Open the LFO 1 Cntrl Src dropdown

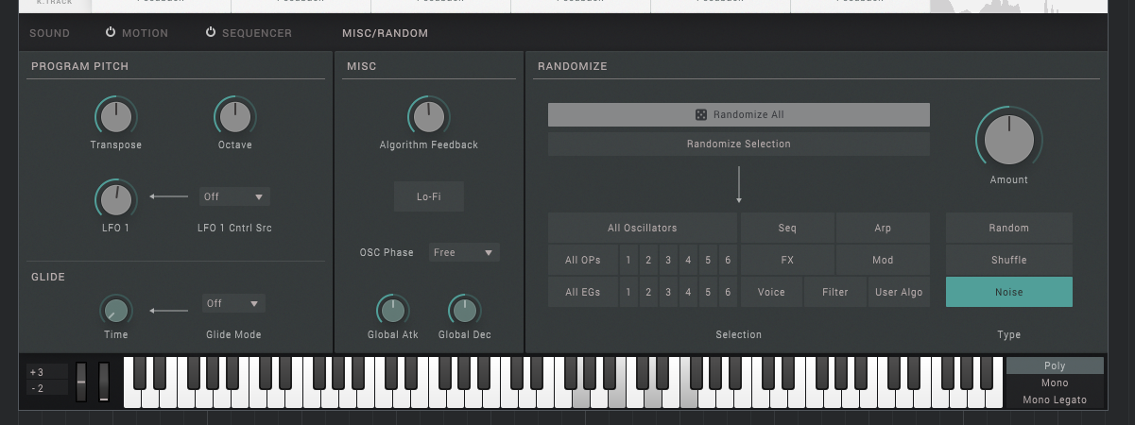pos(234,196)
